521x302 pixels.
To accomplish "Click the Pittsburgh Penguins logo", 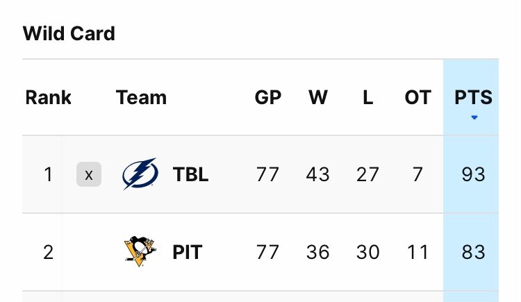I will (x=140, y=251).
